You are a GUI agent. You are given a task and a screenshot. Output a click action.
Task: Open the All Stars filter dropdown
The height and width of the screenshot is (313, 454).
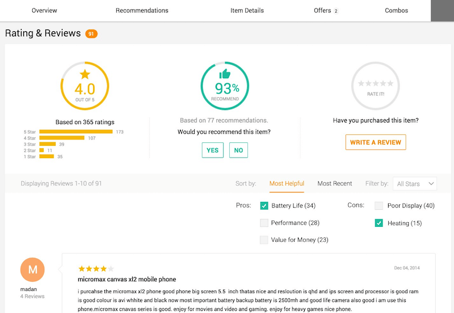click(415, 184)
